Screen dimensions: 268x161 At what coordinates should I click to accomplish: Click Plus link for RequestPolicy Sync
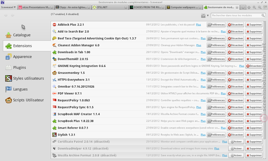pos(199,107)
